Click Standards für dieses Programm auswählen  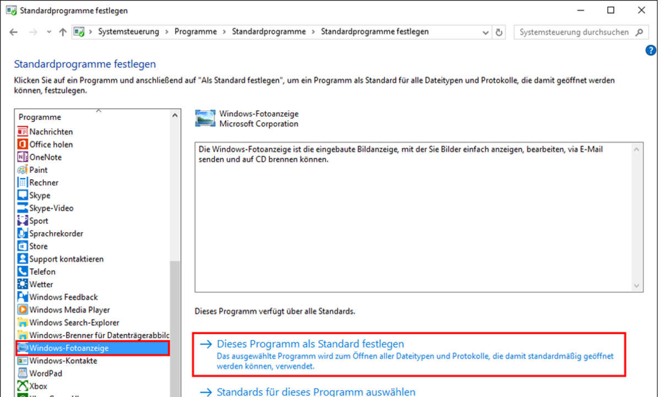click(316, 392)
